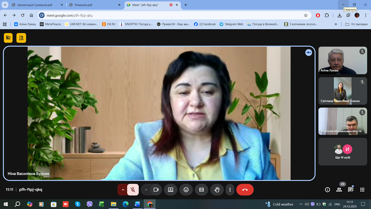Toggle the camera on or off
The width and height of the screenshot is (371, 209).
[156, 190]
